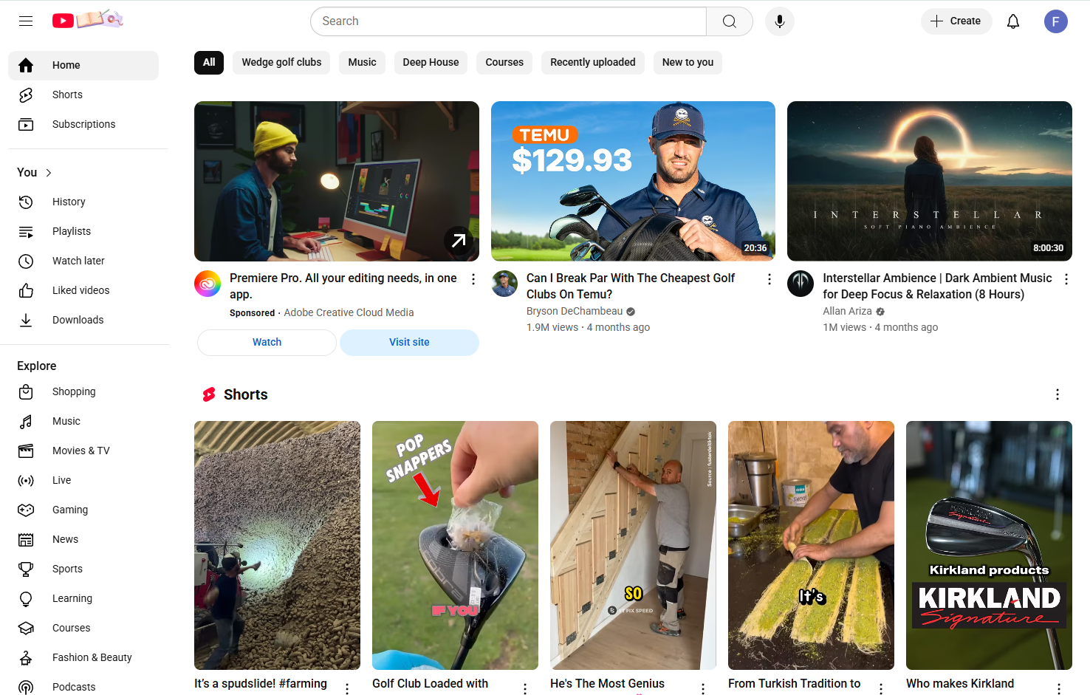This screenshot has height=695, width=1090.
Task: Open Subscriptions in sidebar
Action: click(x=83, y=124)
